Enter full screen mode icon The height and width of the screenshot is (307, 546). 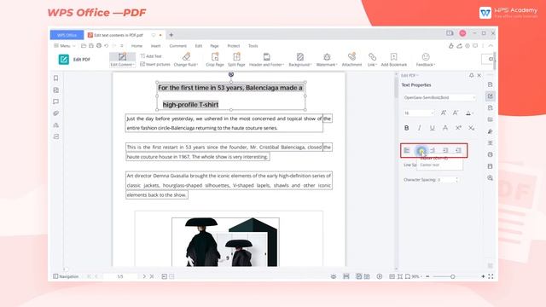coord(491,276)
